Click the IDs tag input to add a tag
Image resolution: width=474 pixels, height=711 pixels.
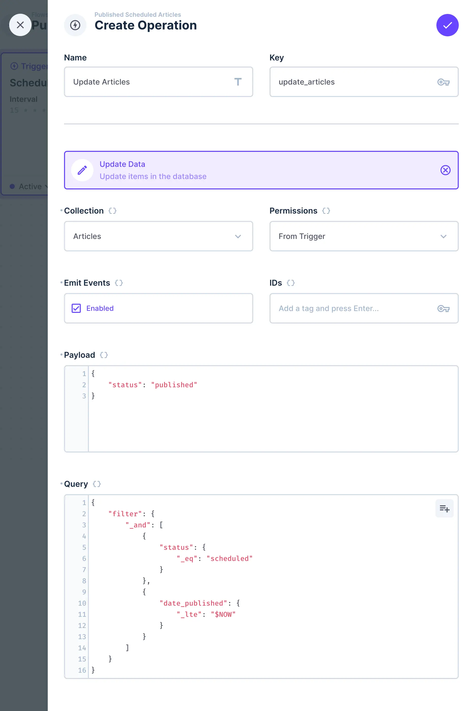click(x=333, y=309)
